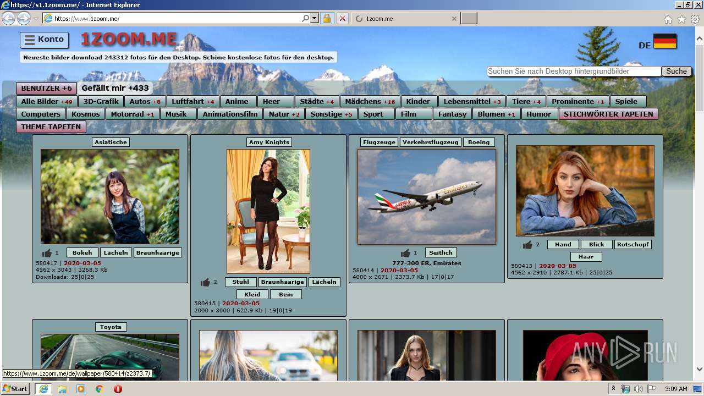This screenshot has width=704, height=396.
Task: Select the Luftfahrt category
Action: point(193,101)
